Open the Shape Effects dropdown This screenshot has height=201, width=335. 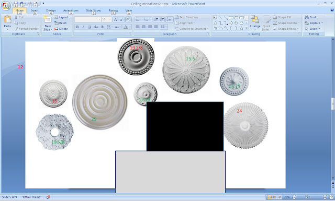286,29
